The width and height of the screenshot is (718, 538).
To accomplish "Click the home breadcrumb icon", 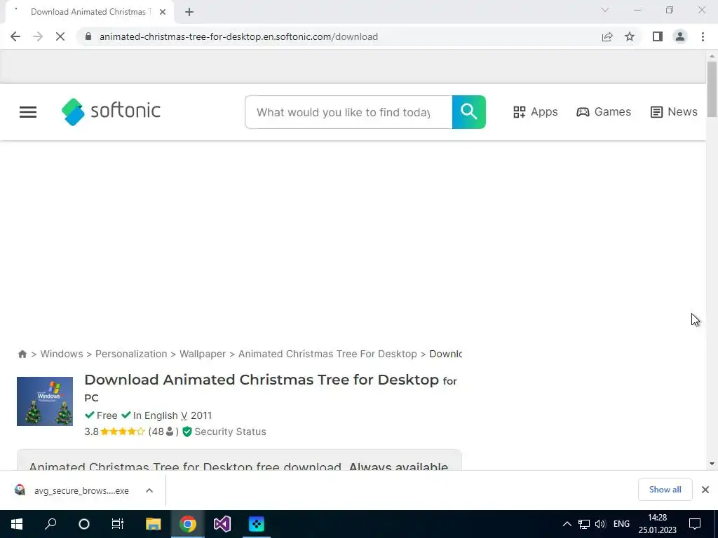I will (22, 354).
